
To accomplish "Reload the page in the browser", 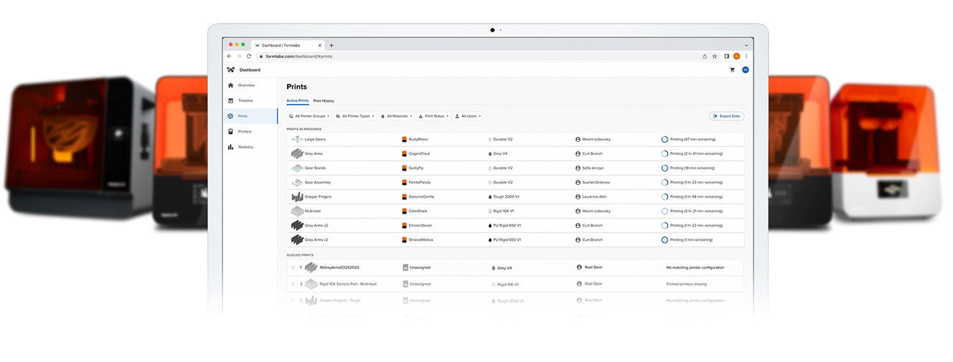I will 249,56.
